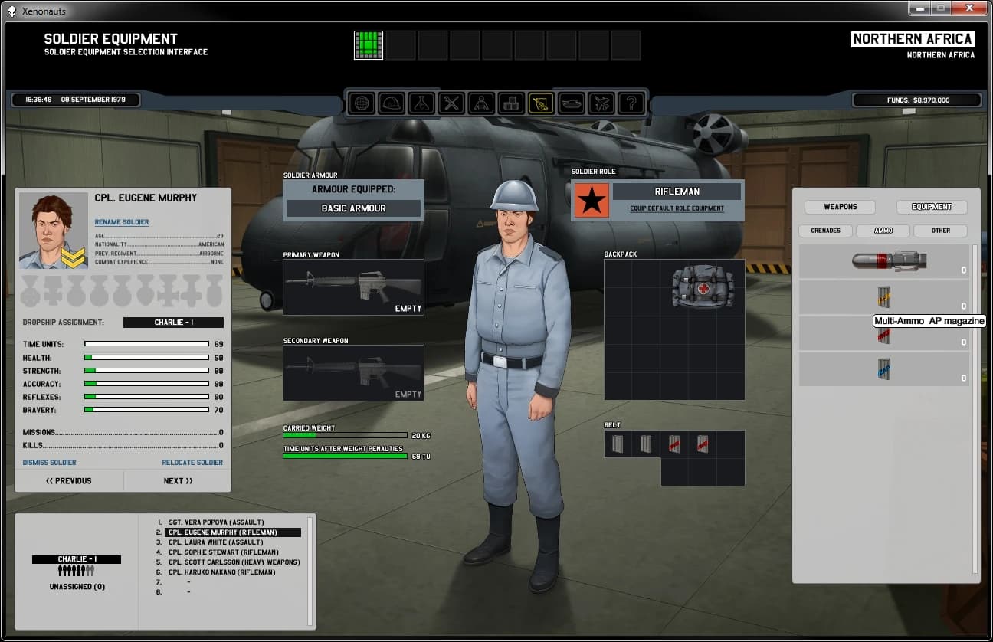Click the Northern Africa base name
This screenshot has width=993, height=642.
click(x=913, y=39)
